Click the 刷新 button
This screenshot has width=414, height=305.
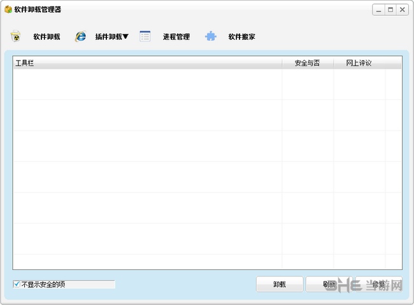click(x=329, y=285)
